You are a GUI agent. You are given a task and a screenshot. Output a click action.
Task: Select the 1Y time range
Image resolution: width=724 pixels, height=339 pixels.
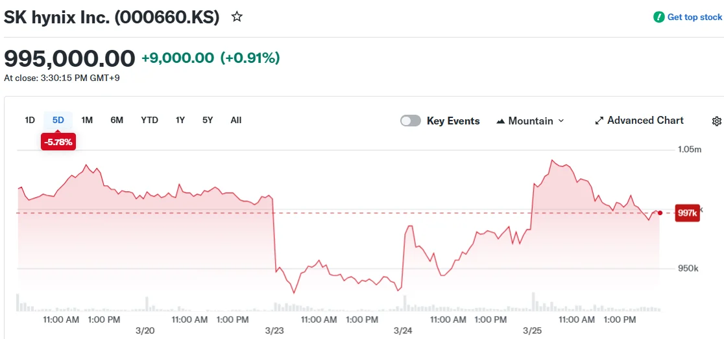(180, 121)
